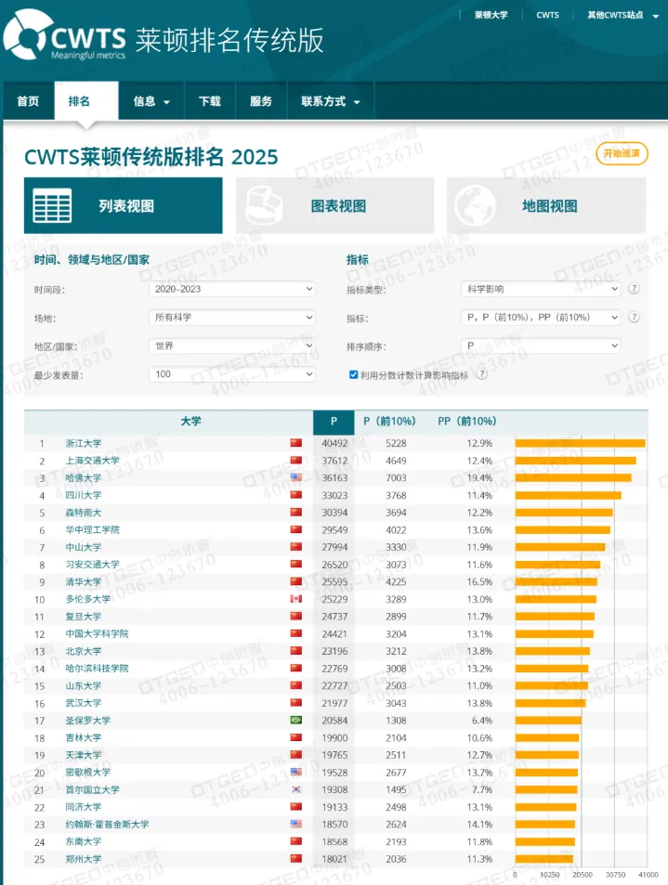This screenshot has width=668, height=885.
Task: Click the orange bar for 浙江大学
Action: tap(580, 443)
